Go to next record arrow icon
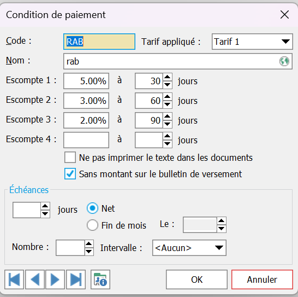The image size is (298, 297). coord(55,279)
